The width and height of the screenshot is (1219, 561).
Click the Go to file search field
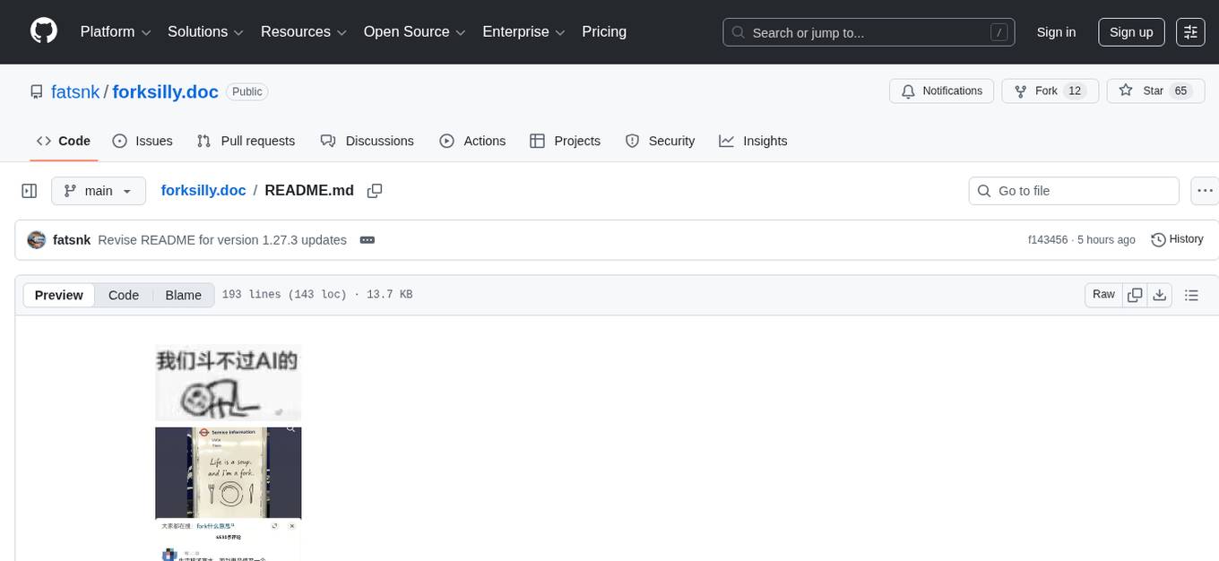[1073, 190]
